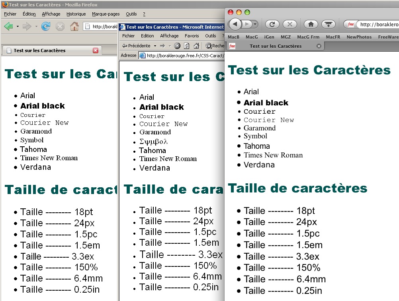
Task: Open the Affichage menu in Internet Explorer
Action: (x=169, y=36)
